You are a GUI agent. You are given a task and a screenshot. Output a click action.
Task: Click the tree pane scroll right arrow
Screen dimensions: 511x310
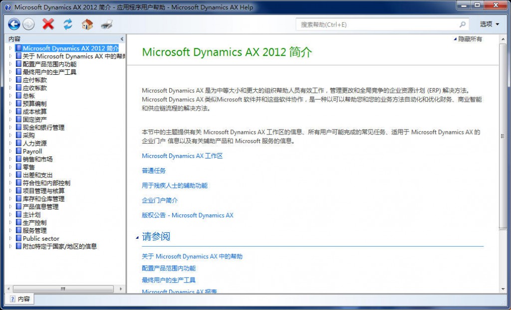coord(121,289)
